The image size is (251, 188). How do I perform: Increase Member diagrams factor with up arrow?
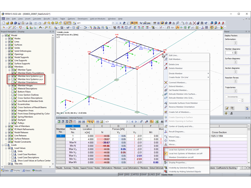click(x=235, y=52)
